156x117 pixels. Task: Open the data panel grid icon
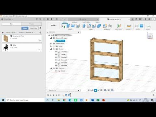pos(48,19)
